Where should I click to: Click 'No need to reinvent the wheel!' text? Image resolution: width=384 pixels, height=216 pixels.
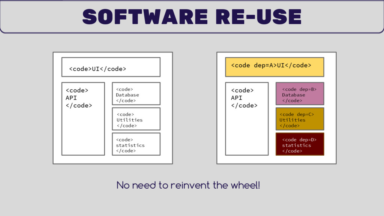pos(188,185)
